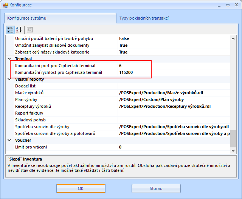Click the Limit pro vrácení value field
Viewport: 242px width, 199px height.
click(x=174, y=147)
